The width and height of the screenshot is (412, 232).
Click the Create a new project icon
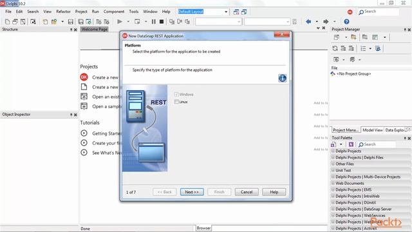pos(84,77)
